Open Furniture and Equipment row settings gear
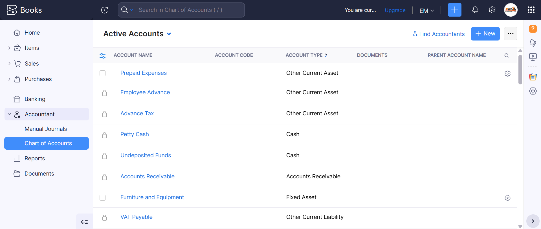 point(507,198)
